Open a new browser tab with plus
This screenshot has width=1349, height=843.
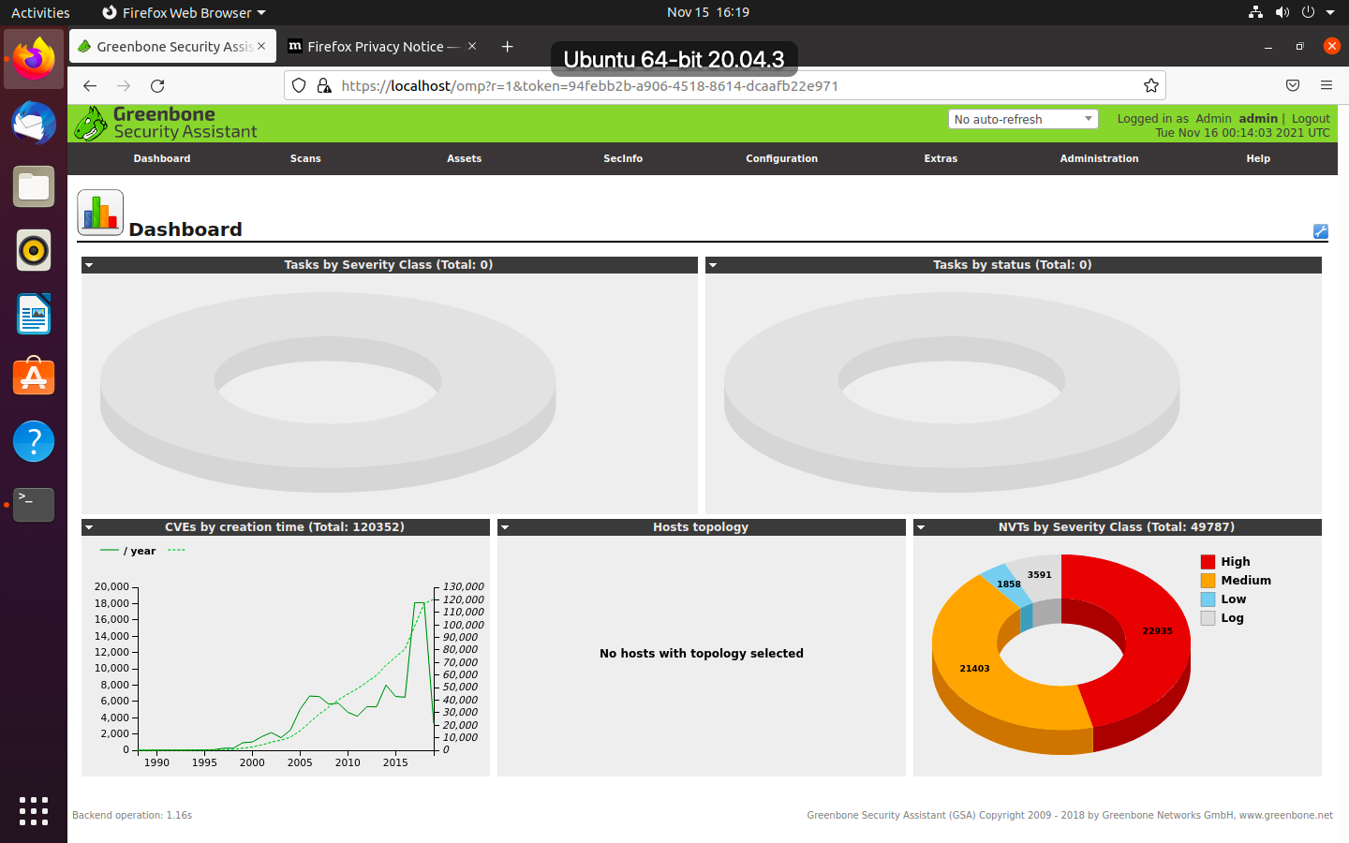point(507,46)
